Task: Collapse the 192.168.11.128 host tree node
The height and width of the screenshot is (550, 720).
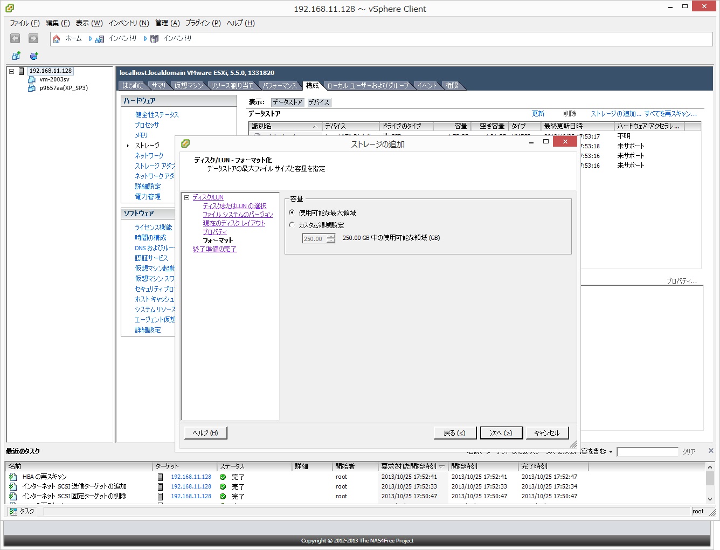Action: 11,71
